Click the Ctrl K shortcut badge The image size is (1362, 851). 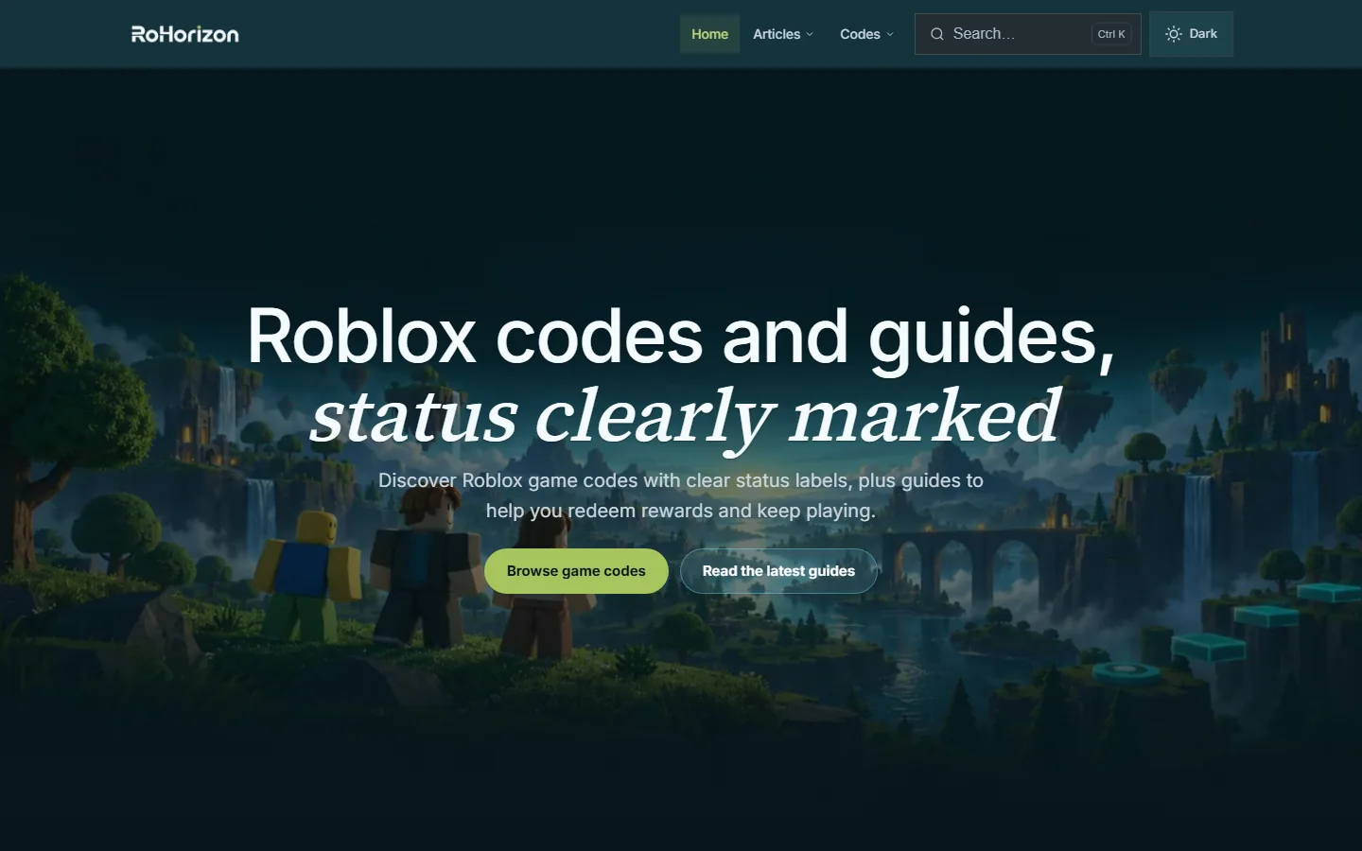click(x=1111, y=34)
